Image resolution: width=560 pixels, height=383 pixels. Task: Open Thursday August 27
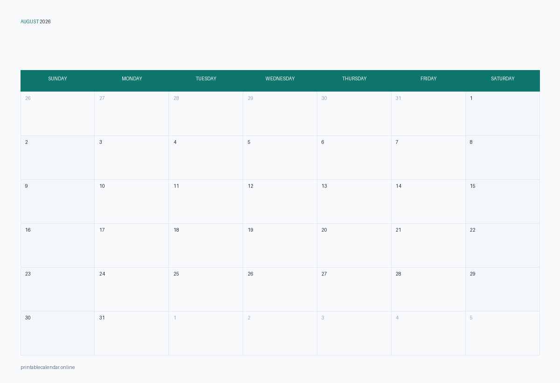[x=354, y=289]
